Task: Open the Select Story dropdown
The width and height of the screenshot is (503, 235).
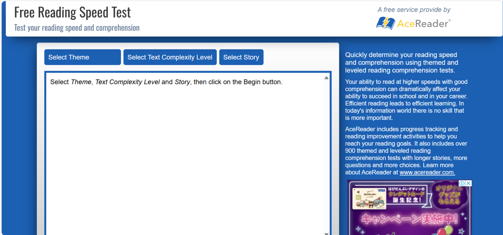Action: tap(241, 57)
